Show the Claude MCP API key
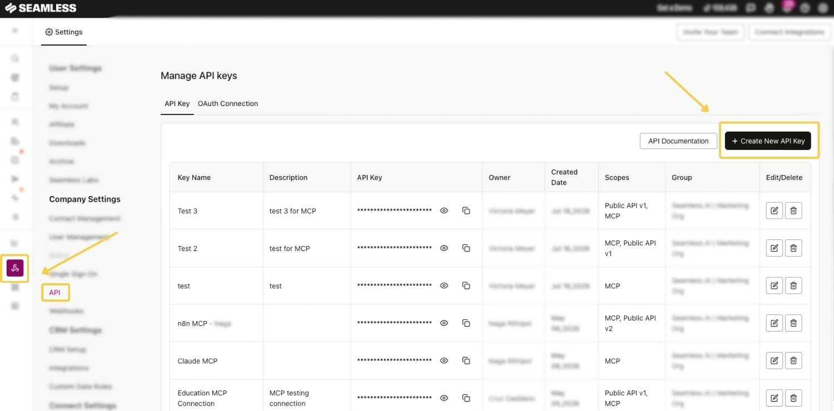834x411 pixels. 444,360
